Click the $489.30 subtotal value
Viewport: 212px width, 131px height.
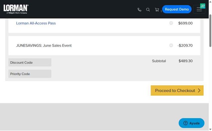pyautogui.click(x=185, y=61)
